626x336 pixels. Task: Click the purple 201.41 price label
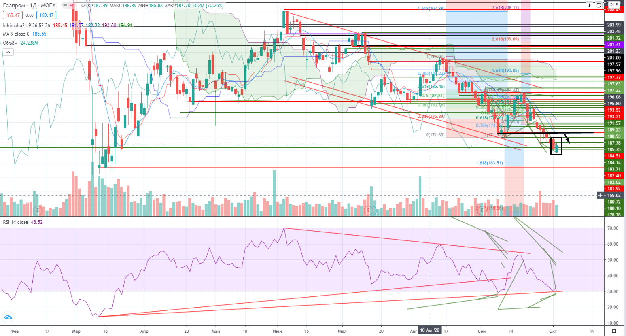tap(614, 45)
